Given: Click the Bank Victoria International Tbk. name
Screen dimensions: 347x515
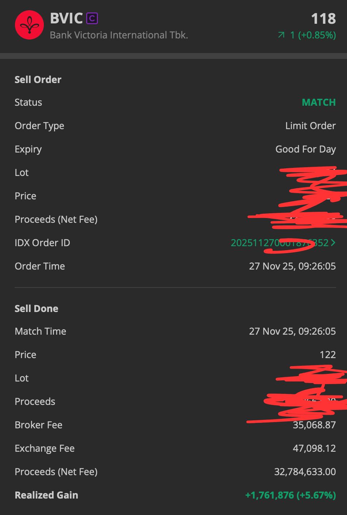Looking at the screenshot, I should [x=119, y=35].
